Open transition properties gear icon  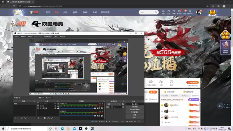[x=123, y=104]
